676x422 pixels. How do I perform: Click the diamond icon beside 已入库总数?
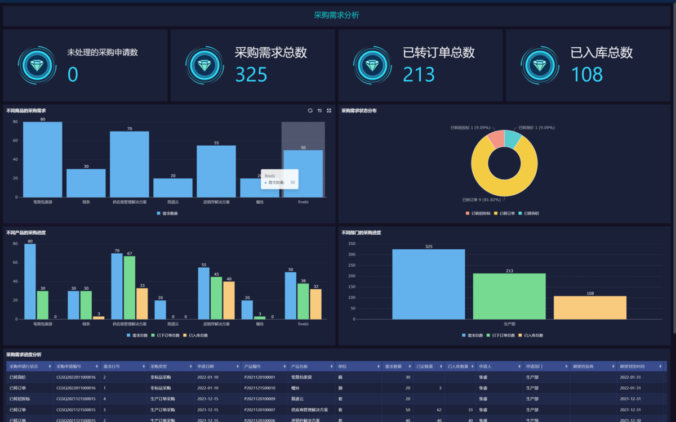click(x=540, y=65)
